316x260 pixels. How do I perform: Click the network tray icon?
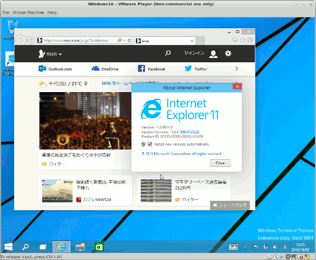tap(266, 247)
